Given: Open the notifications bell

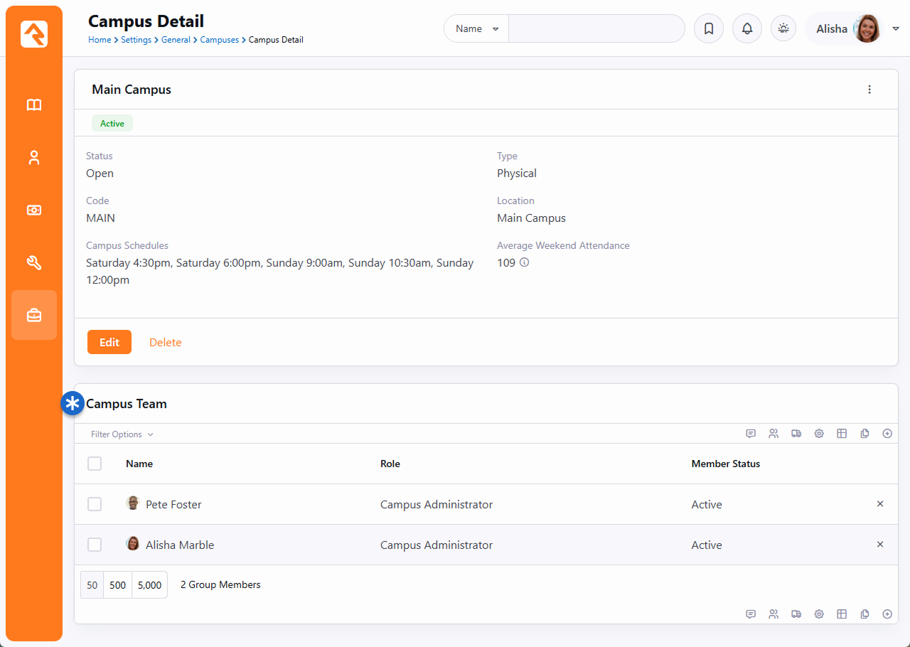Looking at the screenshot, I should tap(746, 29).
